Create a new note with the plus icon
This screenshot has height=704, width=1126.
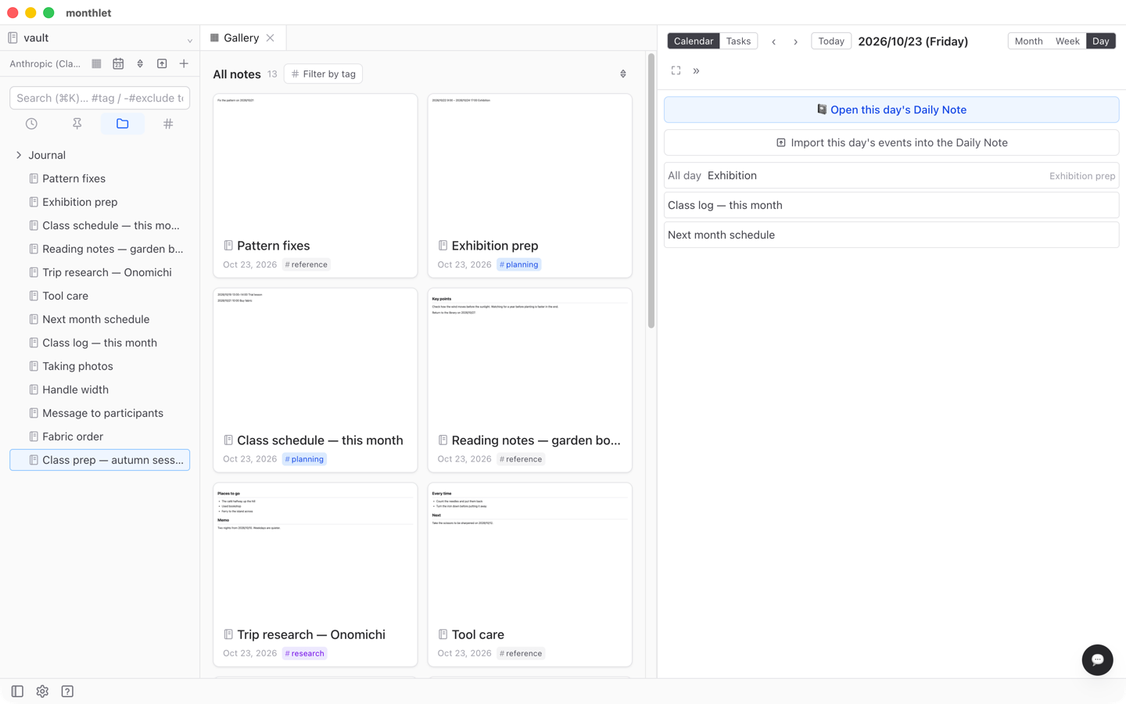pyautogui.click(x=184, y=63)
